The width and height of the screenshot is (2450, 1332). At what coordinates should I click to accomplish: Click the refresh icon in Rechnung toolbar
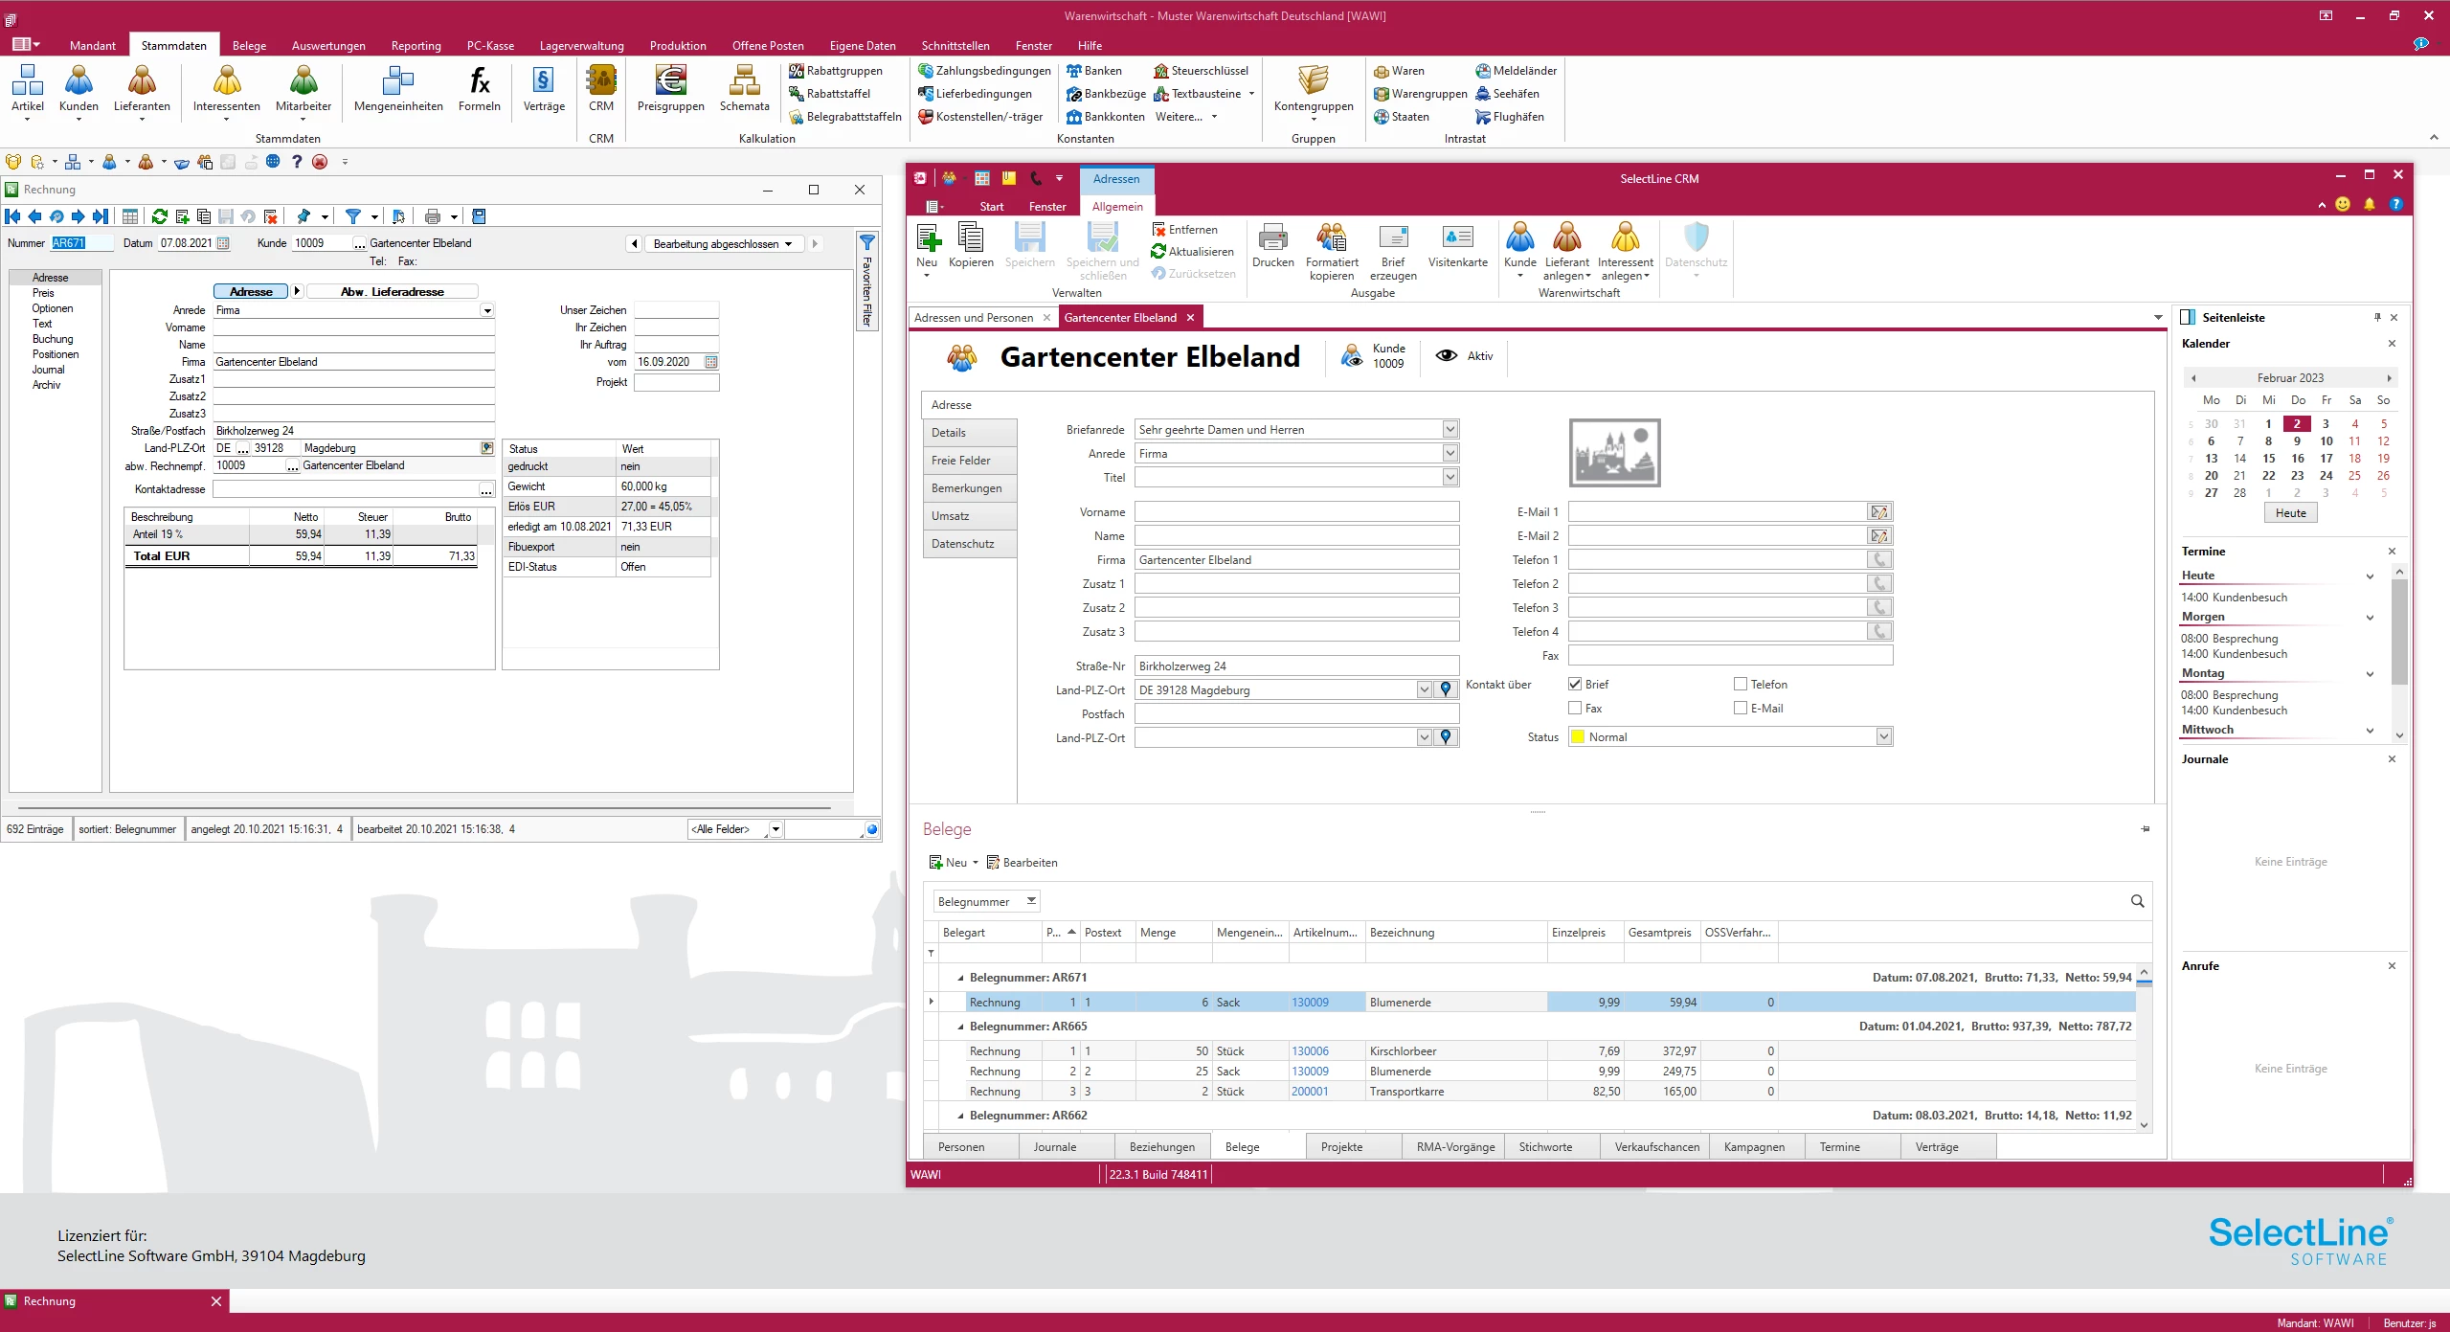pos(160,216)
